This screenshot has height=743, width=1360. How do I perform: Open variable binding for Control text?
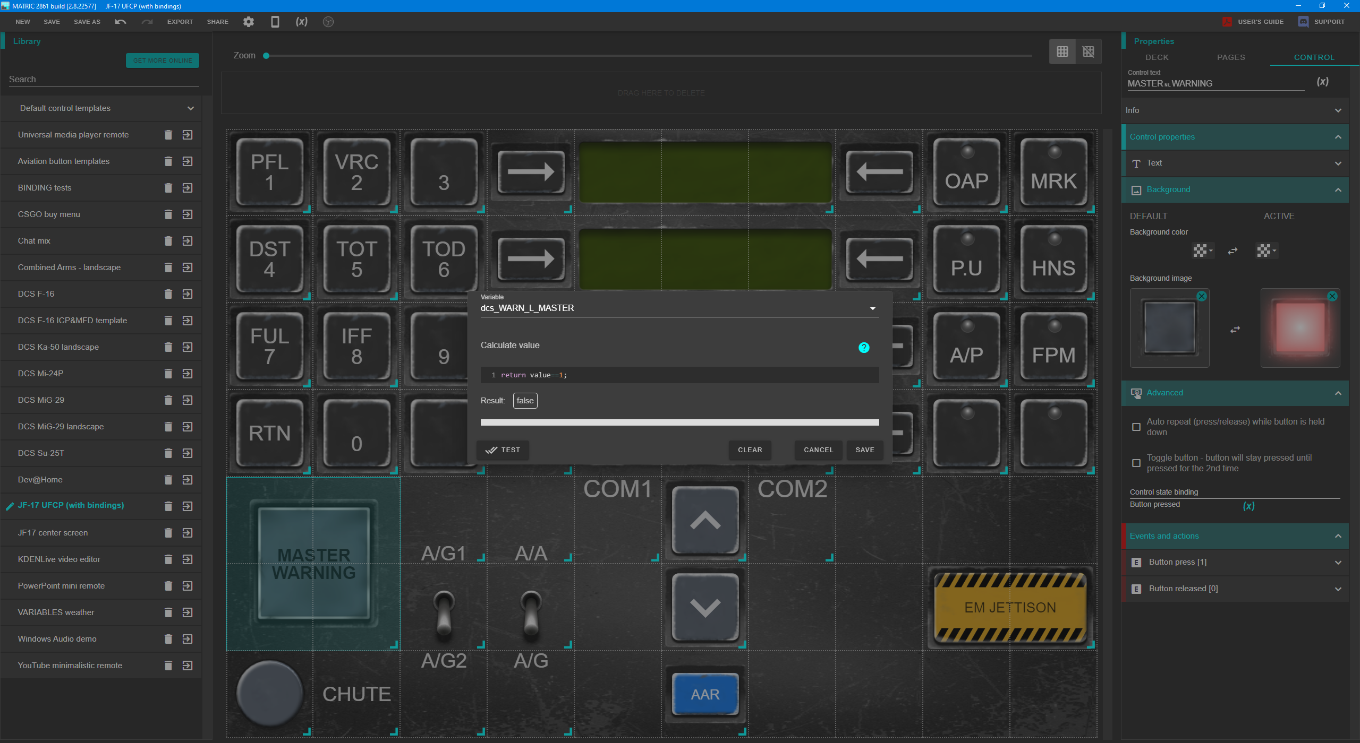click(1323, 82)
